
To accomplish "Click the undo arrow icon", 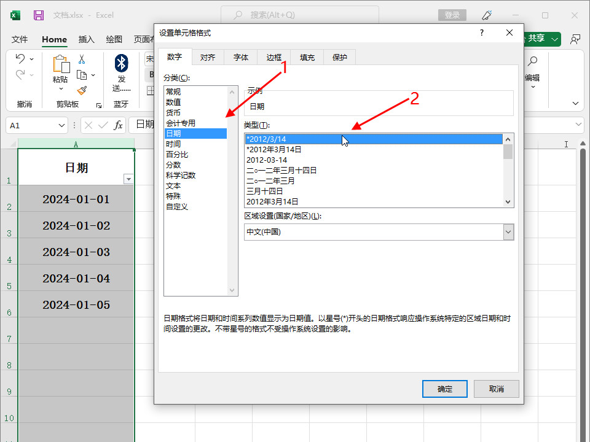I will [x=20, y=59].
